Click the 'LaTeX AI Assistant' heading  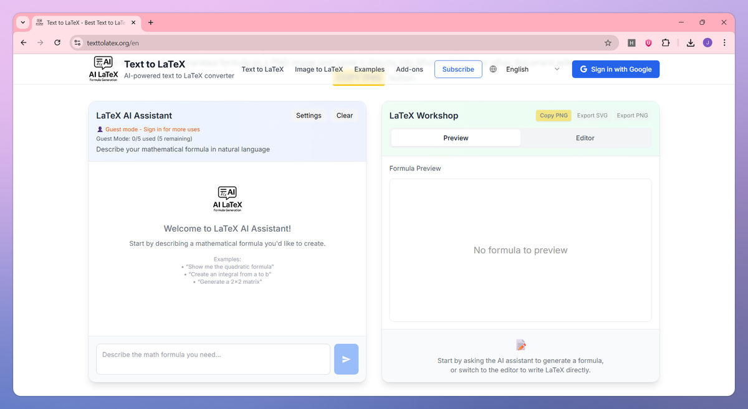(x=134, y=115)
